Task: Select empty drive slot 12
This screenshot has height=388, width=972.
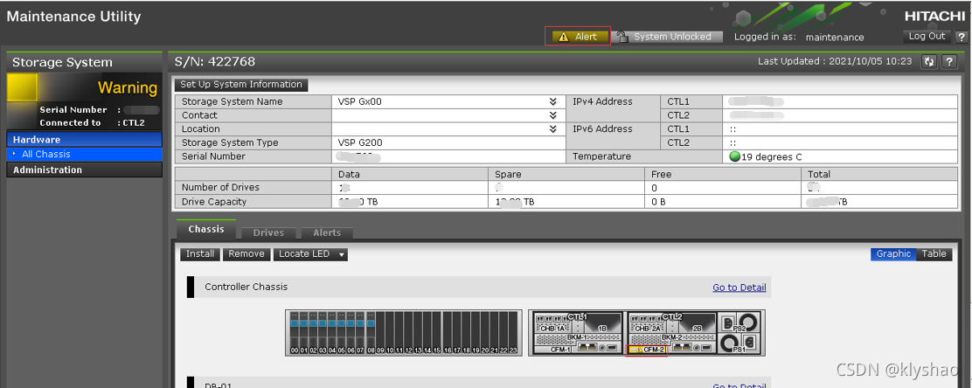Action: point(408,334)
